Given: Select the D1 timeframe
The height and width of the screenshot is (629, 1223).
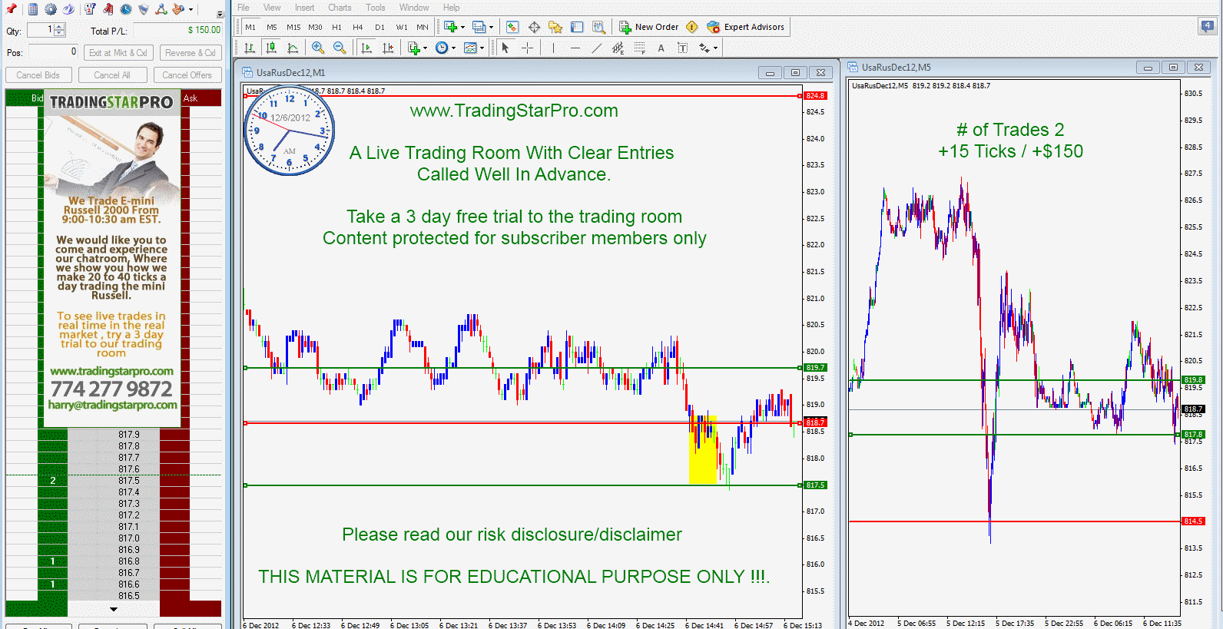Looking at the screenshot, I should click(x=379, y=27).
